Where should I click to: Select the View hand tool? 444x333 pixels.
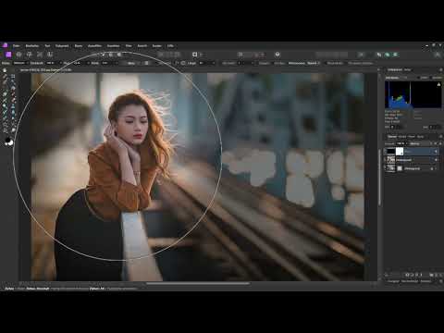click(5, 70)
